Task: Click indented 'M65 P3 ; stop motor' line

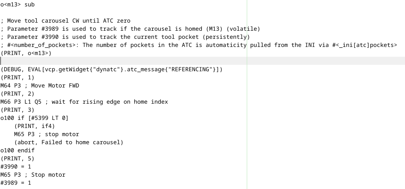Action: (47, 134)
